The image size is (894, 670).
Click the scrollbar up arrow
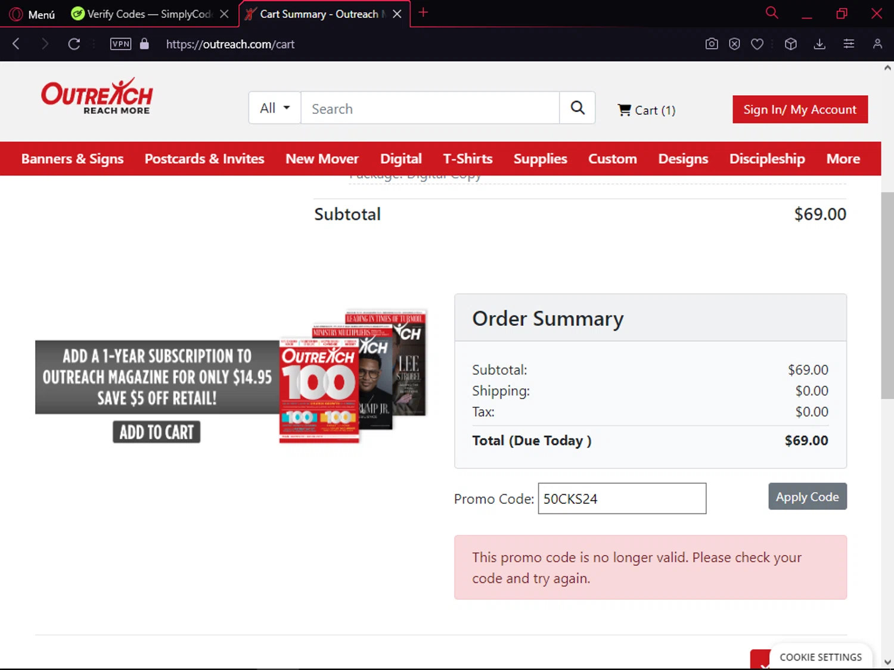point(887,68)
